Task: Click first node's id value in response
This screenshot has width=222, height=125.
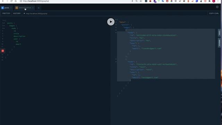Action: [x=156, y=35]
